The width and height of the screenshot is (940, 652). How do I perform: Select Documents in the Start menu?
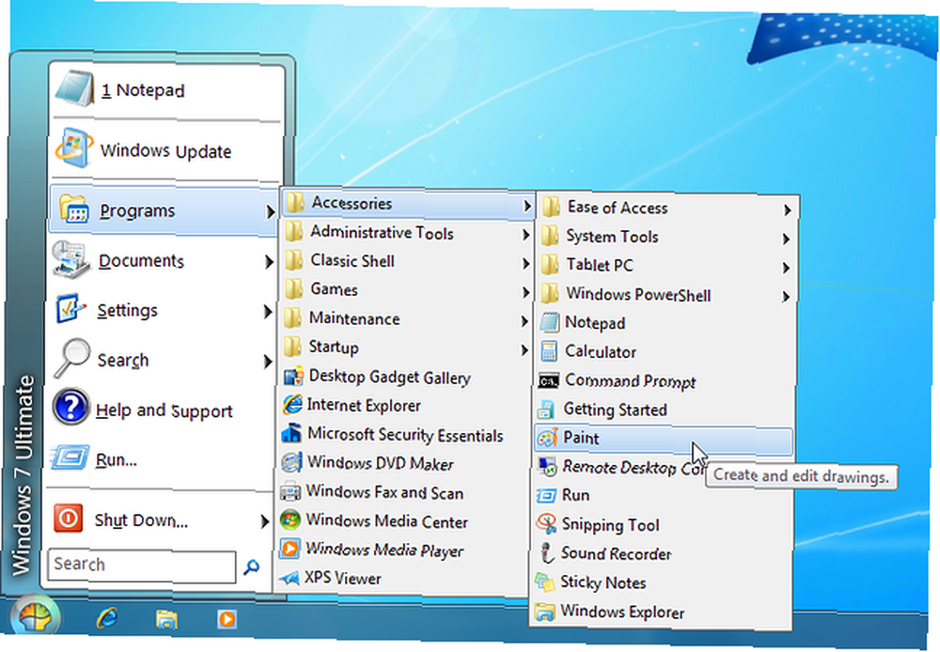pos(162,261)
